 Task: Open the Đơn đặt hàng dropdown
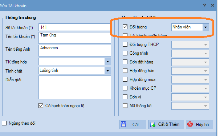(205, 62)
